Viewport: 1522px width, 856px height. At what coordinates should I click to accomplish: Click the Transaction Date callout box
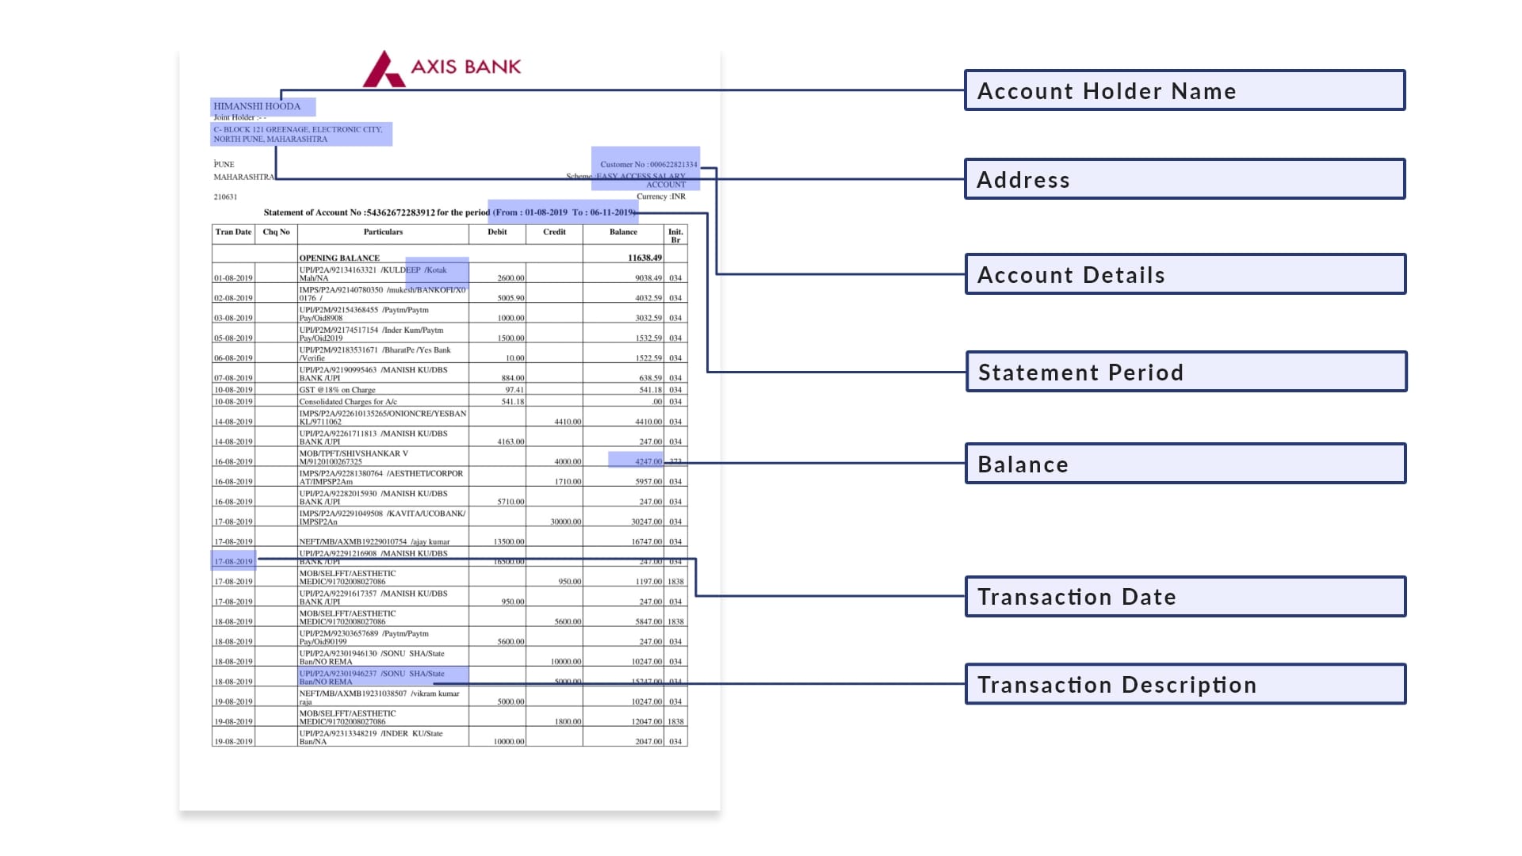(x=1184, y=596)
